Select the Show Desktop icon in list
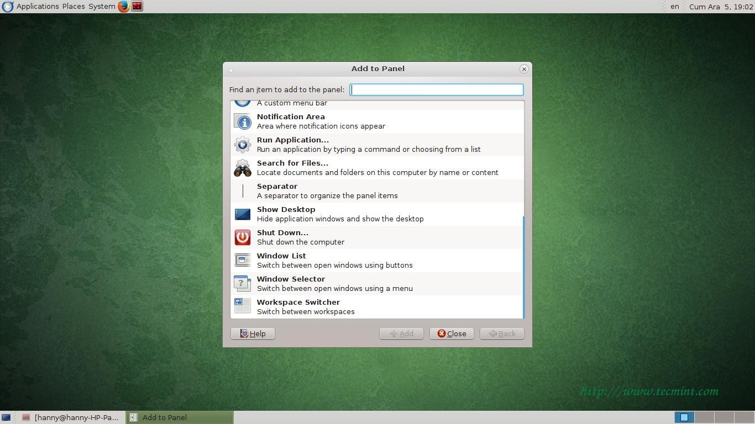 click(x=243, y=214)
